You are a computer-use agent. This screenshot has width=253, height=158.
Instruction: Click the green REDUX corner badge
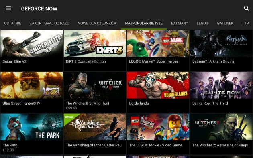pyautogui.click(x=70, y=117)
